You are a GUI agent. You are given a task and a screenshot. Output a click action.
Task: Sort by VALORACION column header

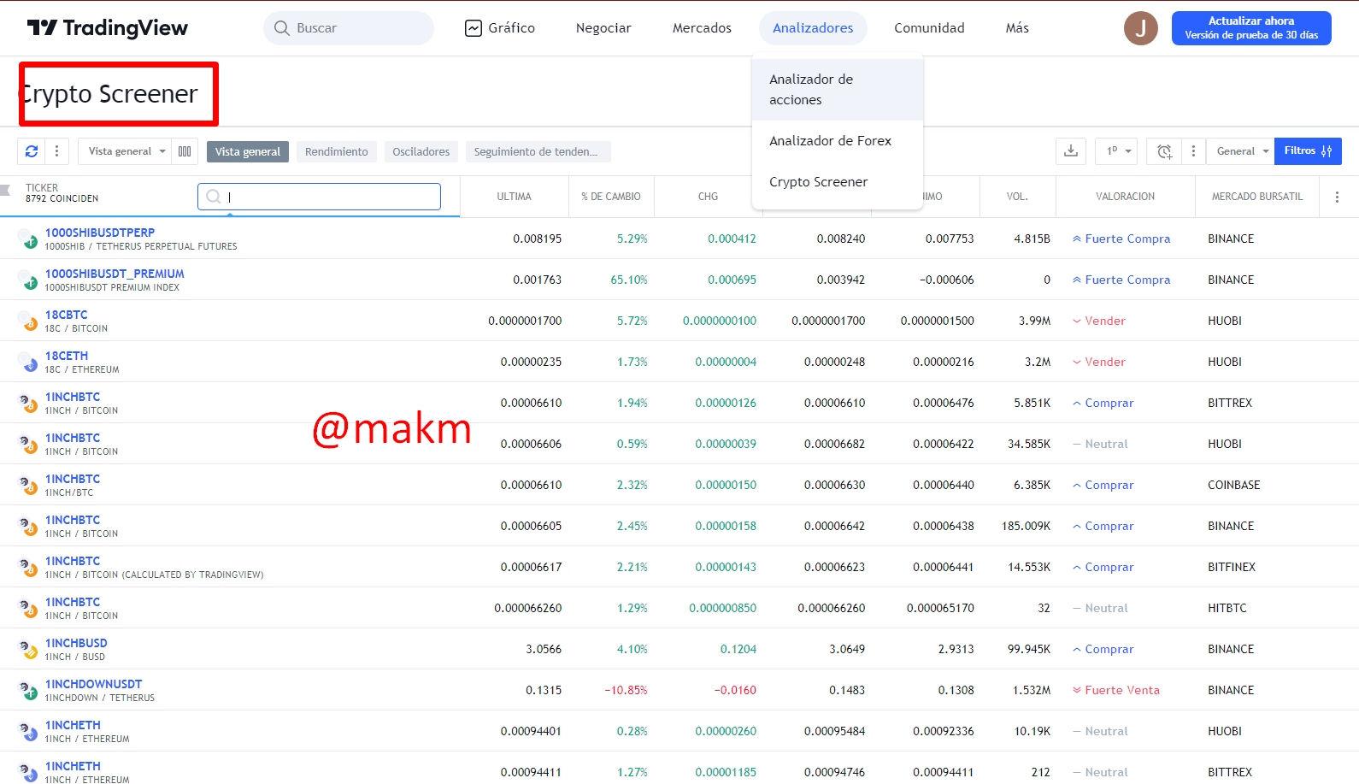tap(1126, 197)
